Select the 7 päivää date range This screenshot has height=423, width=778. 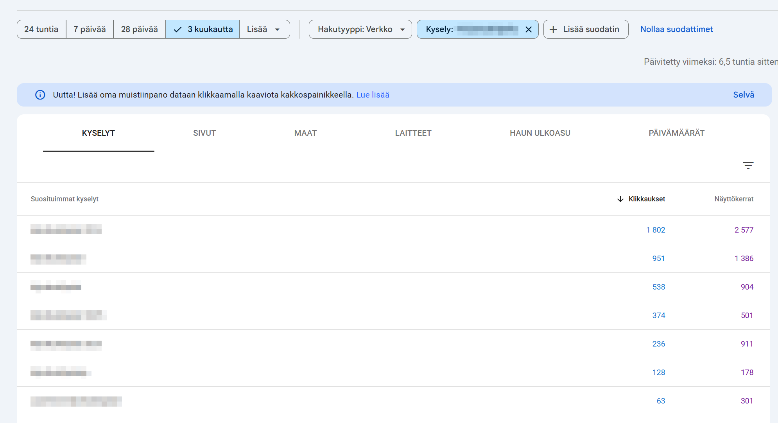click(x=90, y=29)
